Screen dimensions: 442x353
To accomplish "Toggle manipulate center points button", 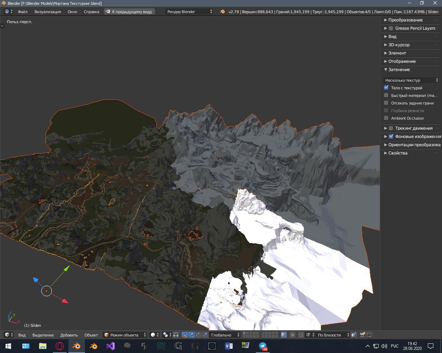I will [176, 335].
